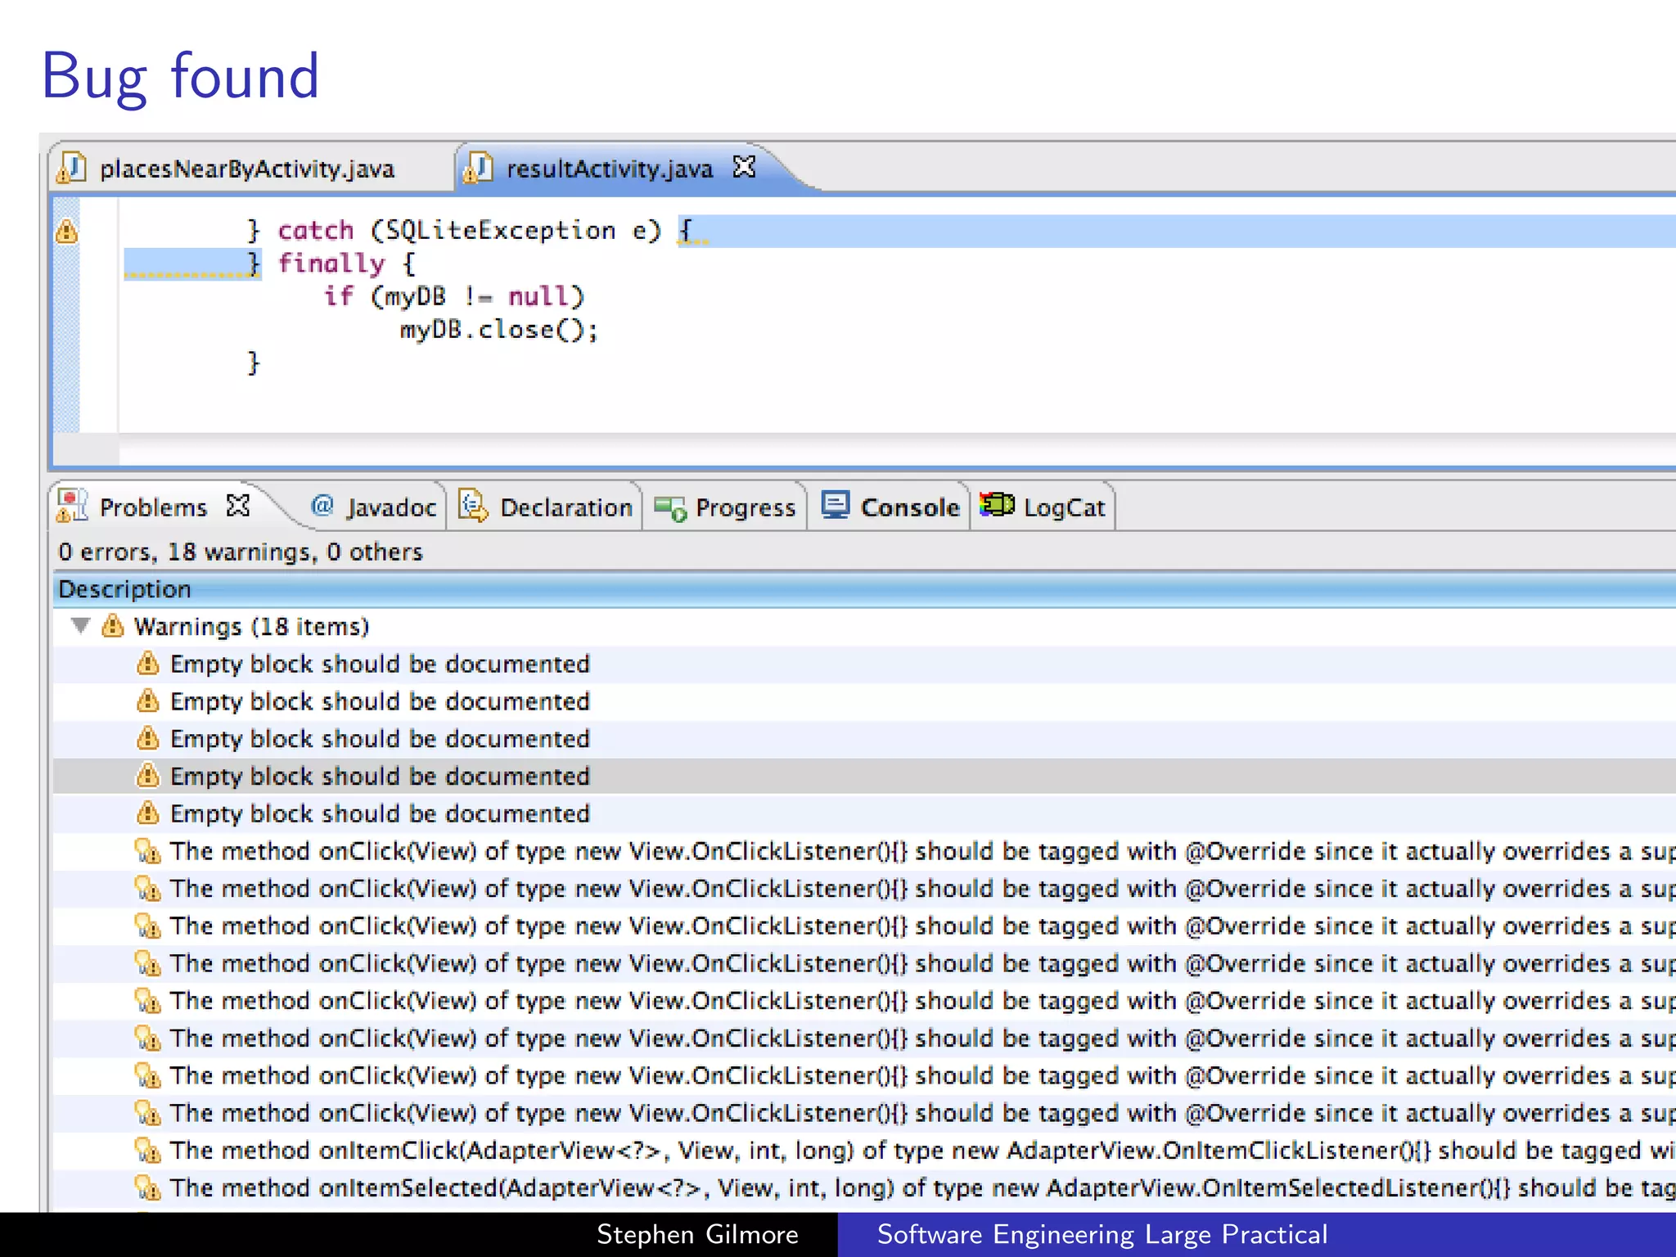This screenshot has height=1257, width=1676.
Task: Click the warning marker in editor gutter
Action: [x=67, y=232]
